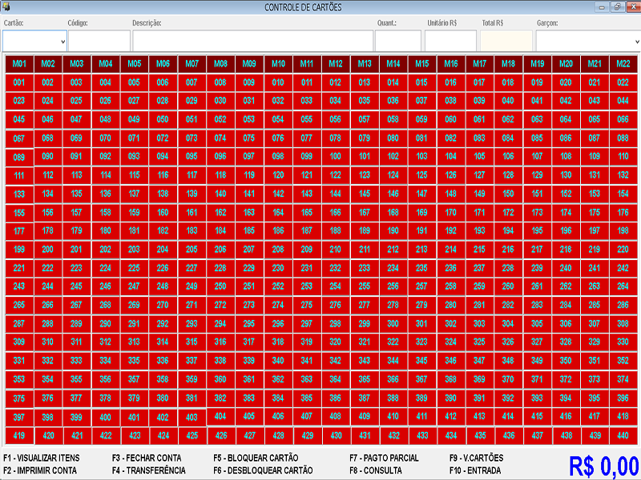
Task: Click card 275
Action: coord(307,305)
